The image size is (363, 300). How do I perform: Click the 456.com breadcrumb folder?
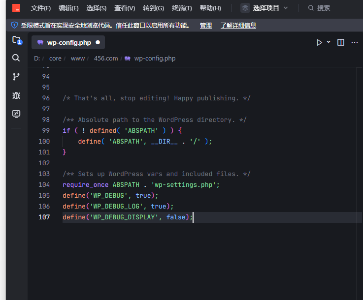point(106,58)
